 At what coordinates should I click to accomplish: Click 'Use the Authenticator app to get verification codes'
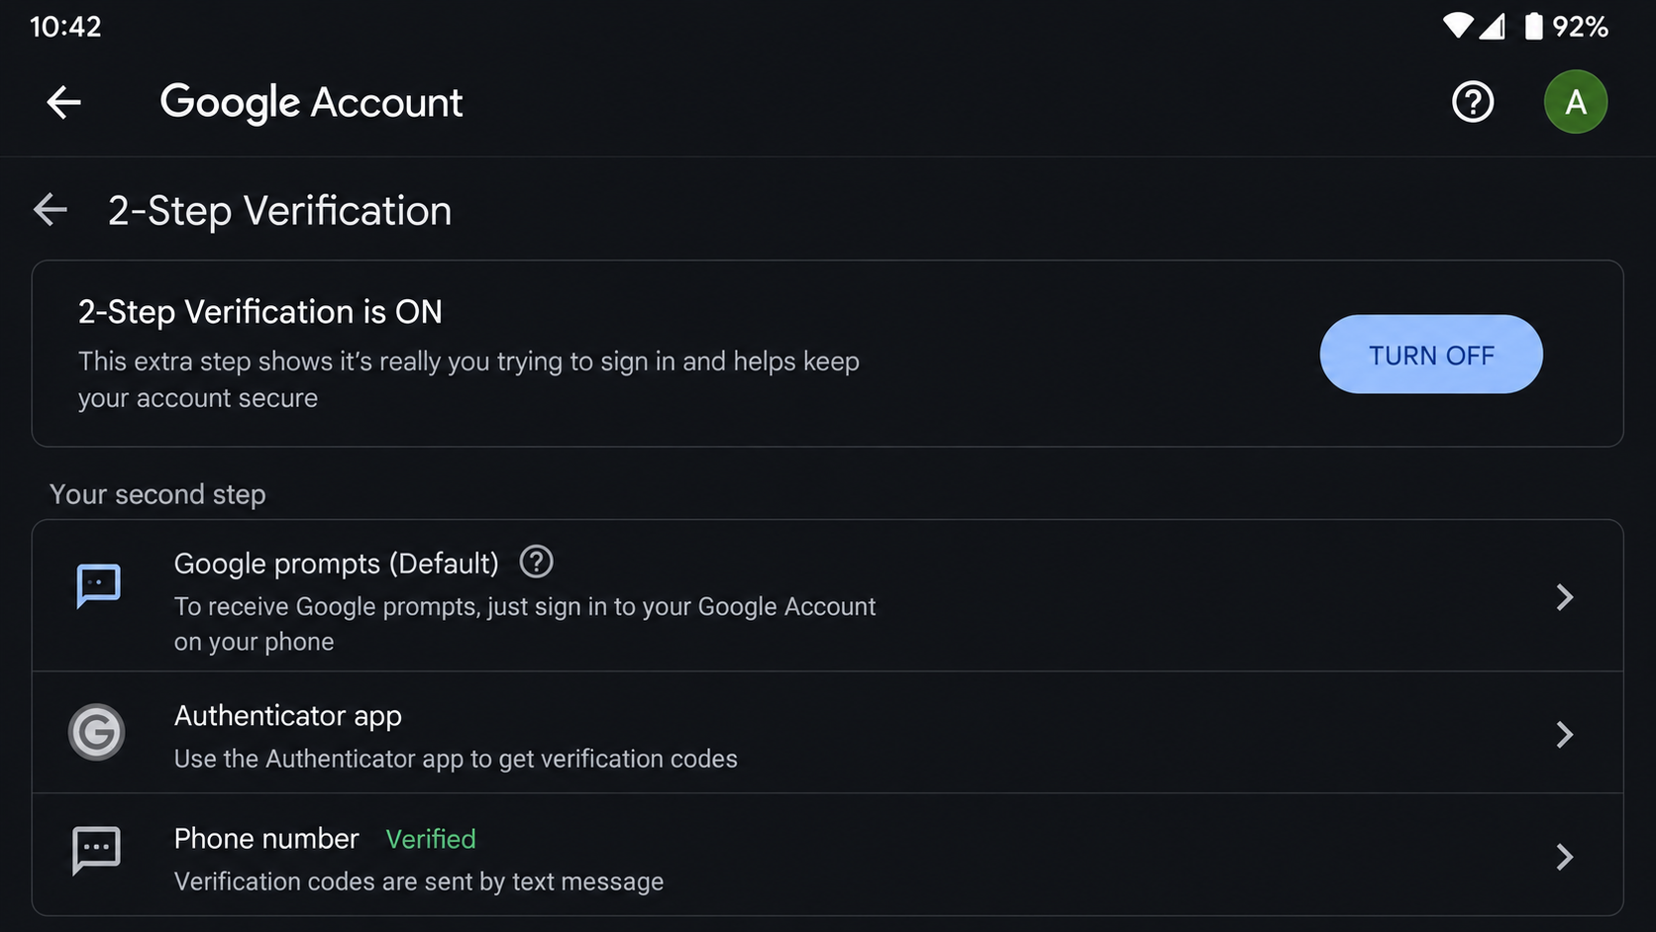tap(456, 759)
